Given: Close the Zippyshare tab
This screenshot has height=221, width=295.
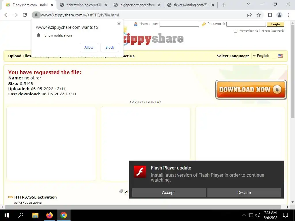Looking at the screenshot, I should 52,5.
